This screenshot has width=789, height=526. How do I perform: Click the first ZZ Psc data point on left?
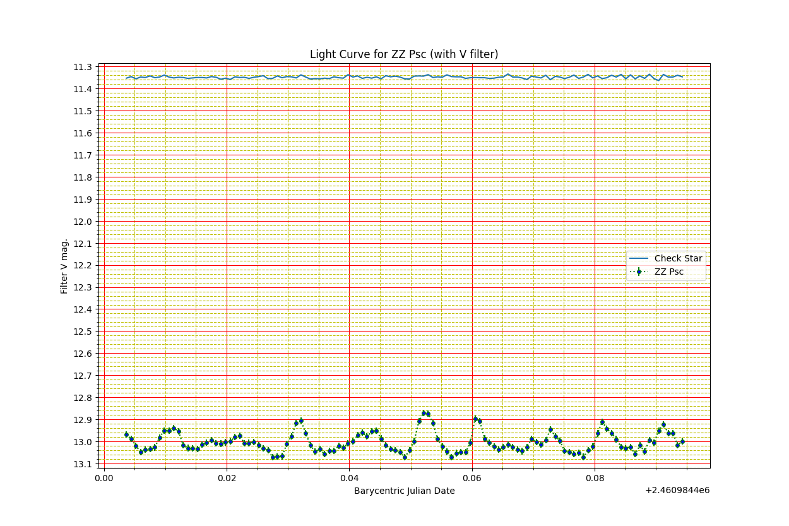126,434
